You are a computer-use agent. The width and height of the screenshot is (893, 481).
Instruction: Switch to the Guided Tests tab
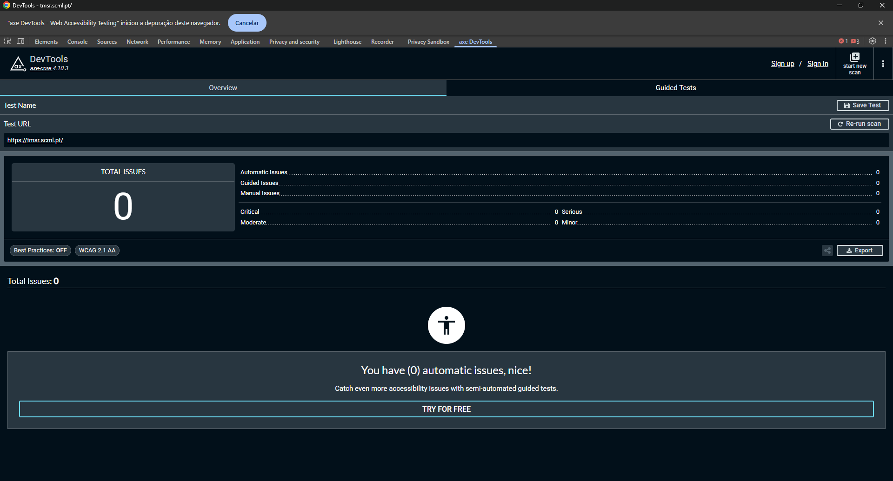coord(675,88)
